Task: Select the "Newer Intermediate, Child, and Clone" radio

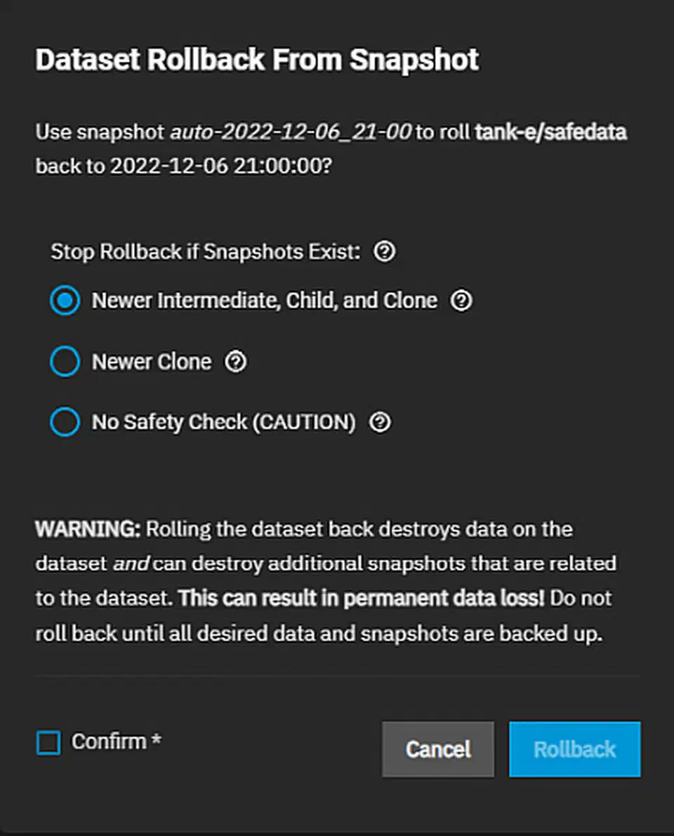Action: point(65,301)
